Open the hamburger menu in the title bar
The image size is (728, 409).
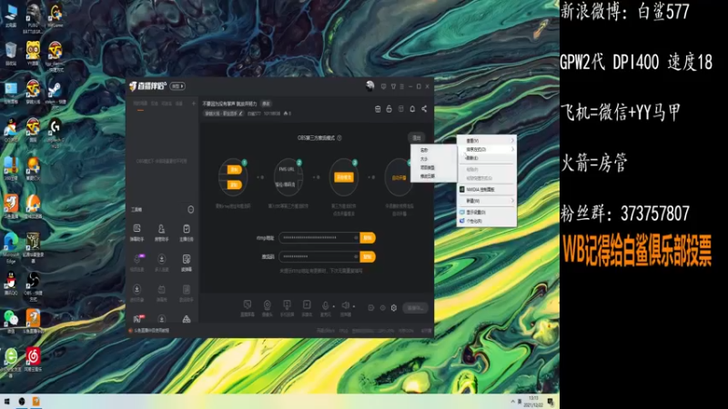(401, 86)
